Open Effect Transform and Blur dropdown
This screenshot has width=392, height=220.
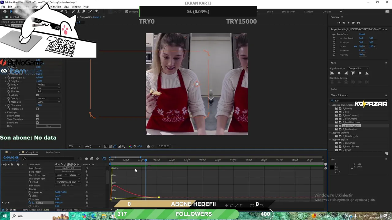click(68, 182)
